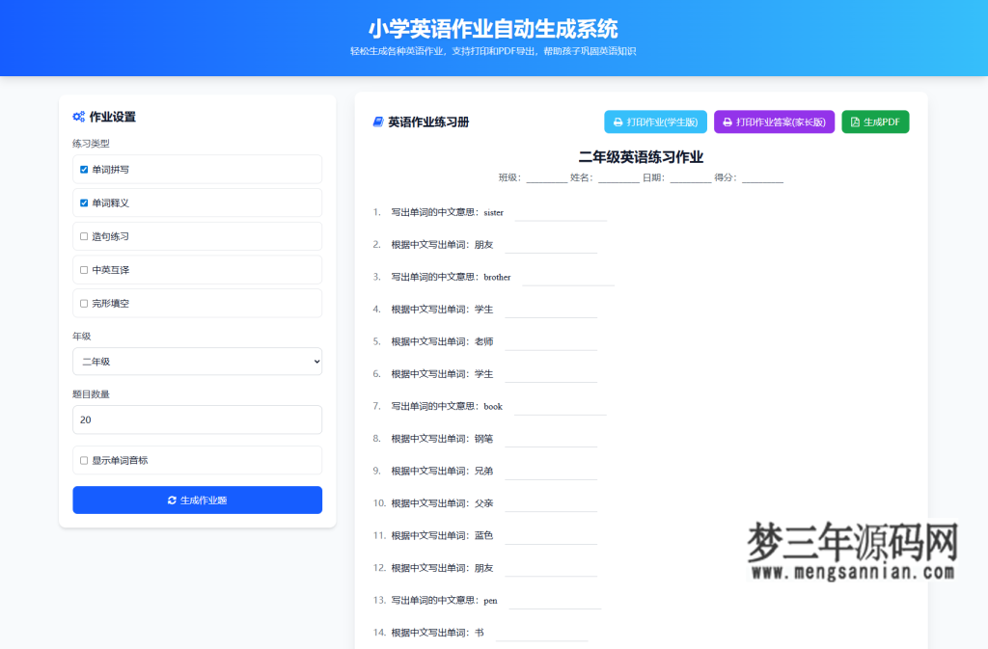The height and width of the screenshot is (649, 988).
Task: Click the green 生成PDF button
Action: pyautogui.click(x=874, y=122)
